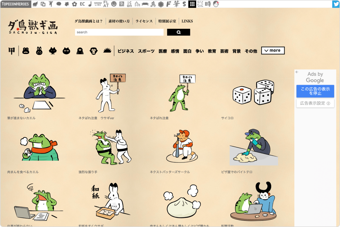Viewport: 340px width, 227px height.
Task: Open the 時 kanji site icon
Action: (208, 4)
